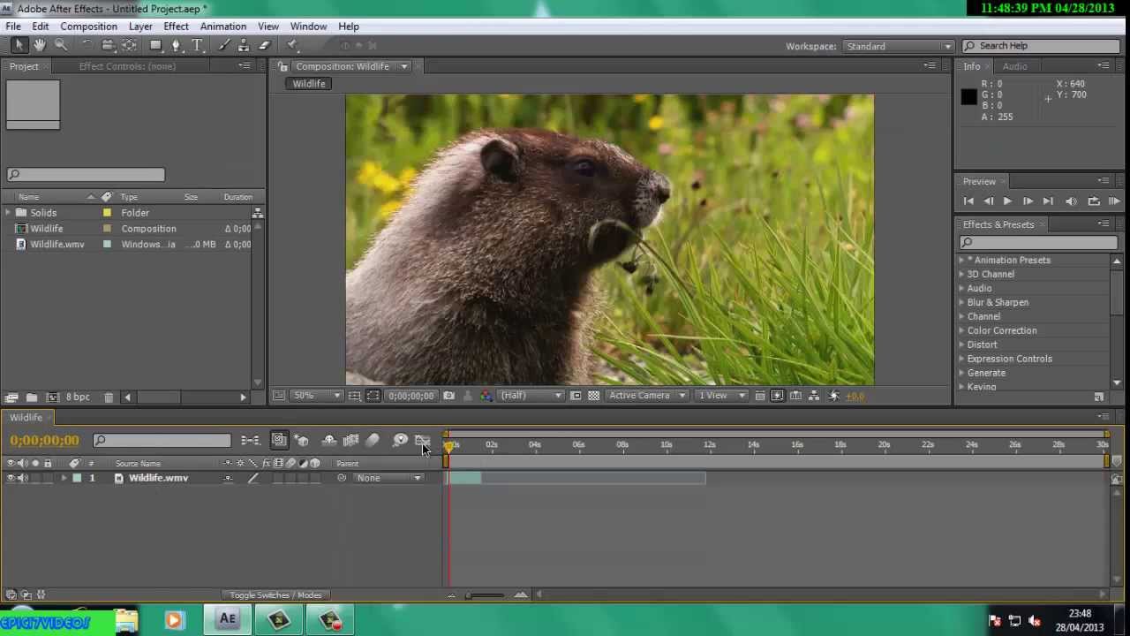The width and height of the screenshot is (1130, 636).
Task: Click the timeline zoom slider
Action: [x=486, y=595]
